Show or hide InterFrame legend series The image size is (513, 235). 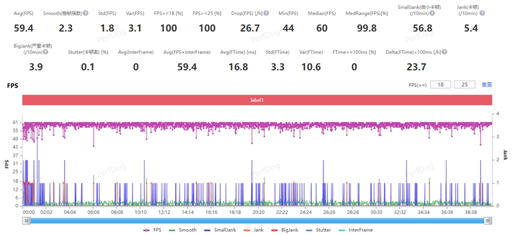click(x=356, y=230)
